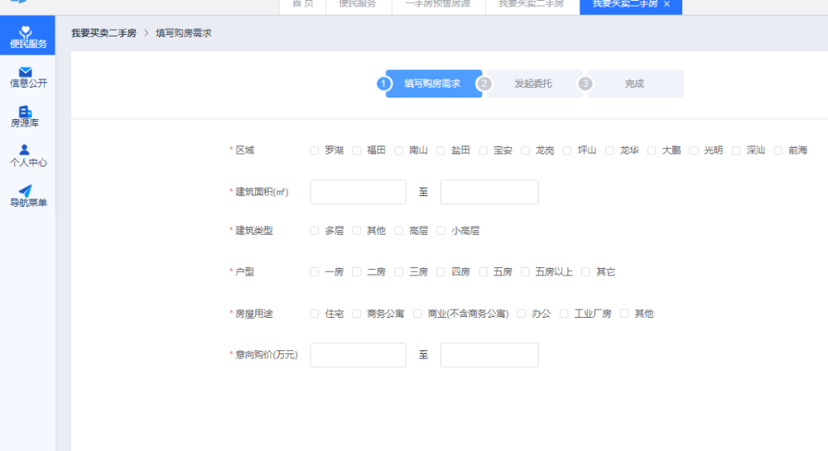This screenshot has width=828, height=451.
Task: Click the 区域 field label
Action: 244,151
